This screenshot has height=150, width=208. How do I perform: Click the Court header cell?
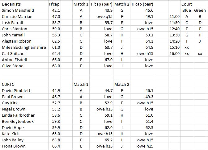[186, 4]
